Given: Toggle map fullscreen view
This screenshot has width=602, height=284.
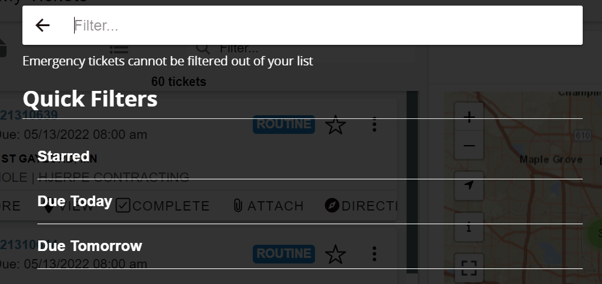Looking at the screenshot, I should 469,268.
